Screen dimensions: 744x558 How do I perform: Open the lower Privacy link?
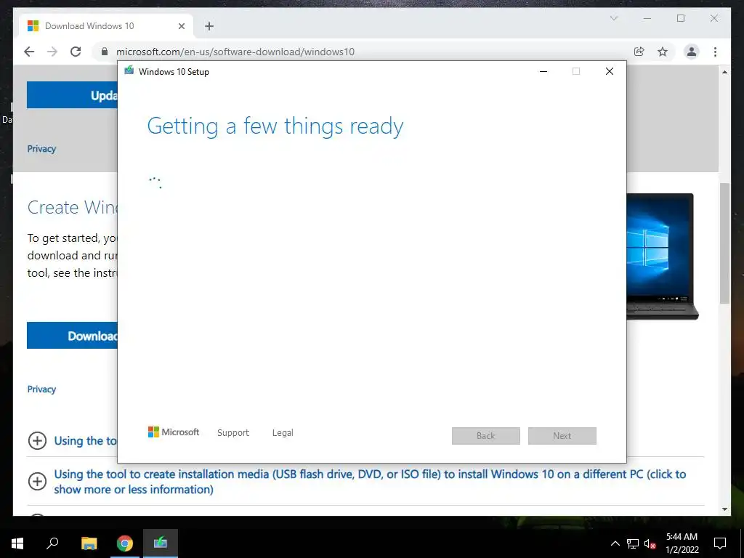[41, 389]
